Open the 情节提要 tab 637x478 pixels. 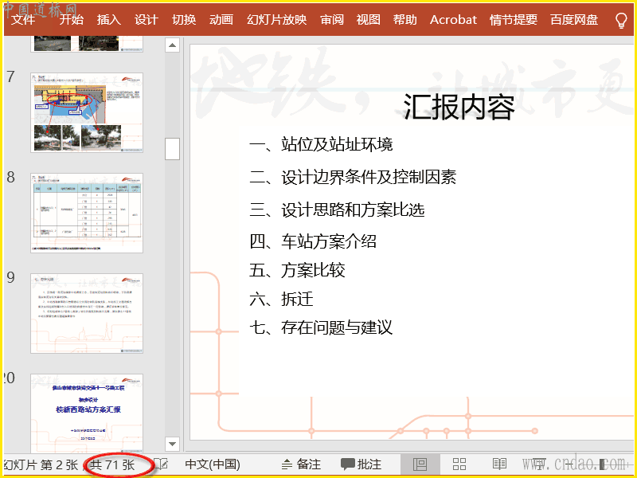[x=514, y=19]
